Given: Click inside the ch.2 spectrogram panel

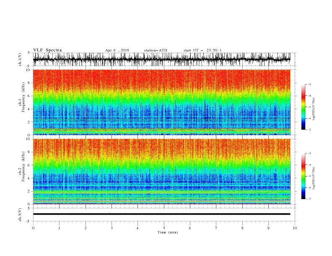Looking at the screenshot, I should (x=161, y=172).
